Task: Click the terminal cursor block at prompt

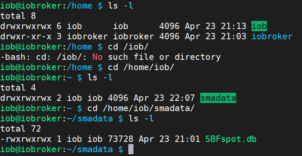Action: click(x=131, y=150)
